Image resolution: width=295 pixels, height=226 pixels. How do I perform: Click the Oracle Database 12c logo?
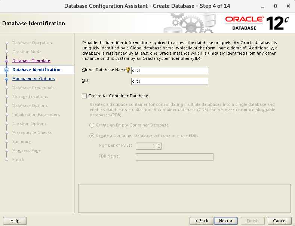click(x=257, y=23)
